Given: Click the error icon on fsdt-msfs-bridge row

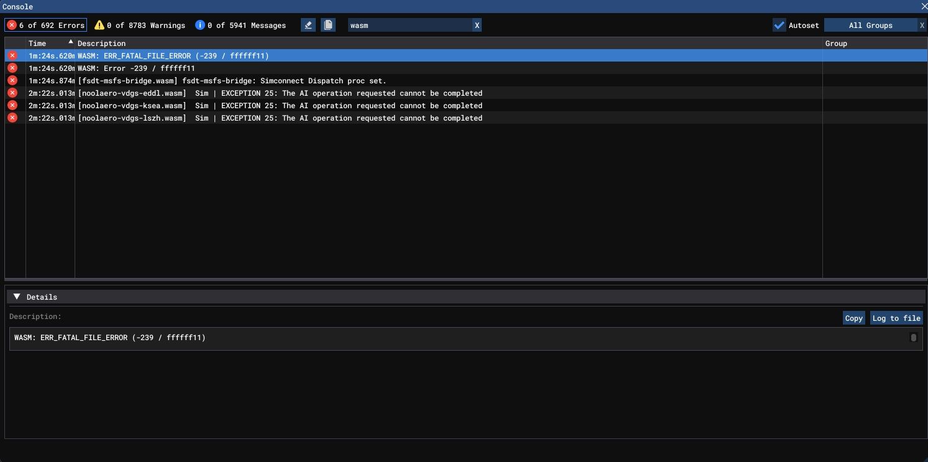Looking at the screenshot, I should (12, 81).
